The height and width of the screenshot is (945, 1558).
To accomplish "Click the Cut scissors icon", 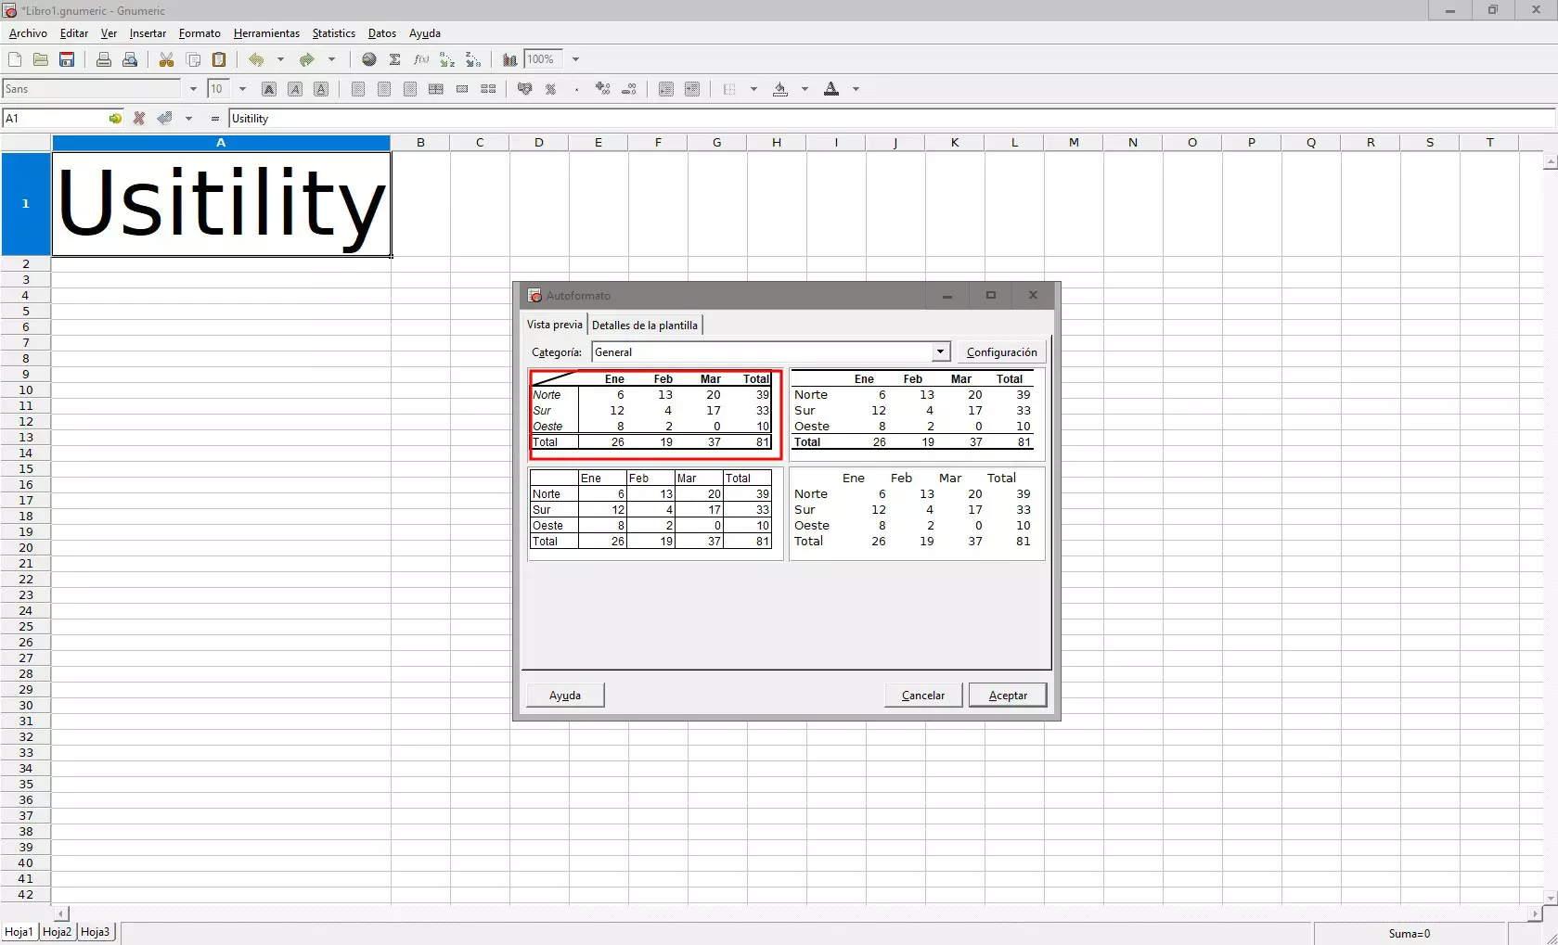I will coord(167,59).
